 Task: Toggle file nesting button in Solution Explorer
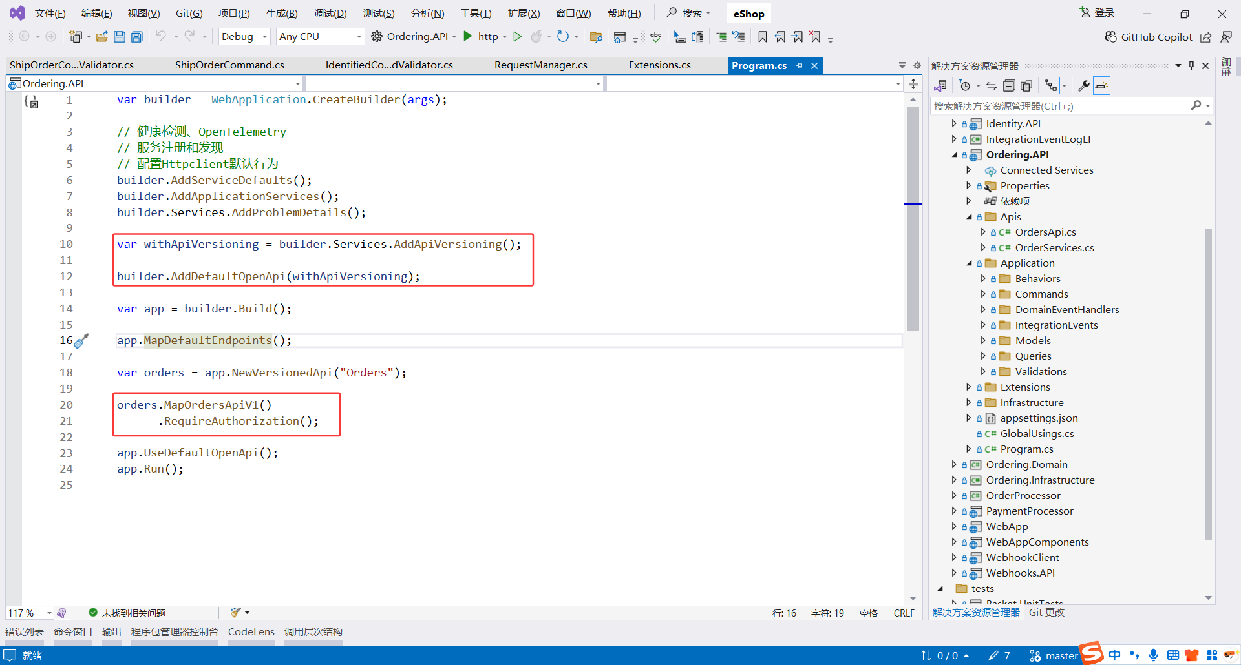click(x=1052, y=86)
